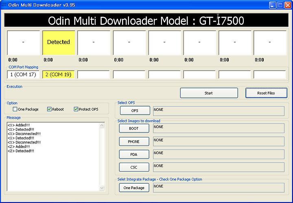Click the 2 (COM 19) port field
Image resolution: width=293 pixels, height=203 pixels.
(x=59, y=75)
